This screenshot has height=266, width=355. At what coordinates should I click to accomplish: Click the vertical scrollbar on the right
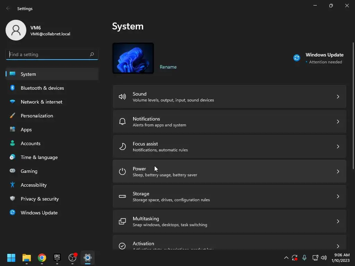point(353,105)
